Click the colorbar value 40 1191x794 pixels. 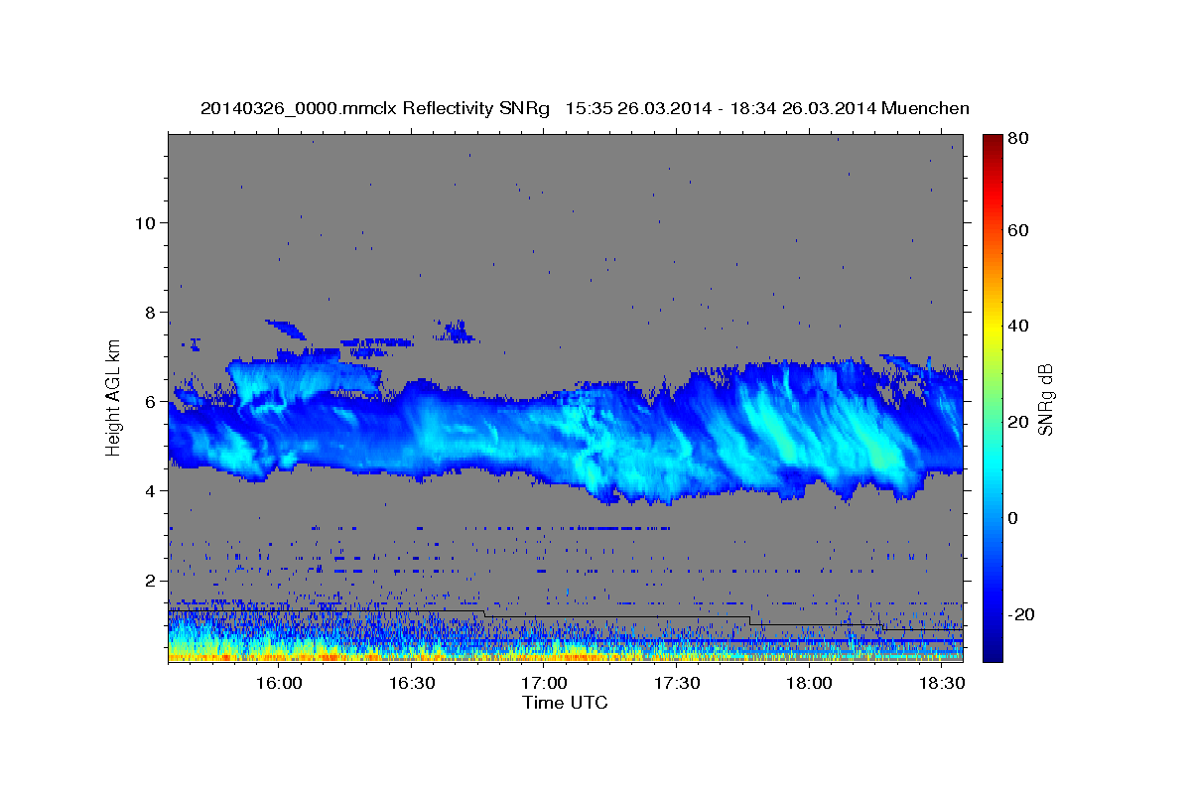[x=1017, y=326]
